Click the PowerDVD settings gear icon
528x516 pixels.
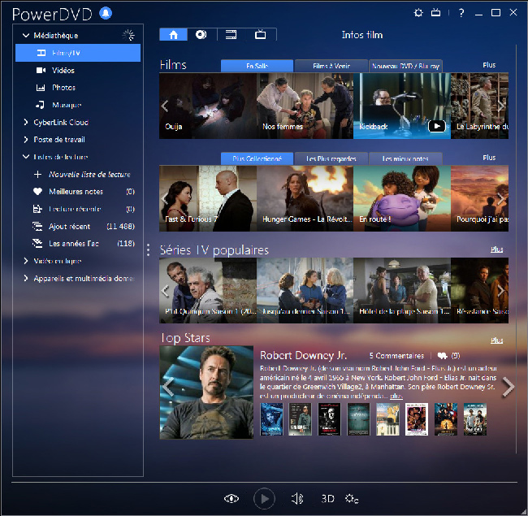418,13
